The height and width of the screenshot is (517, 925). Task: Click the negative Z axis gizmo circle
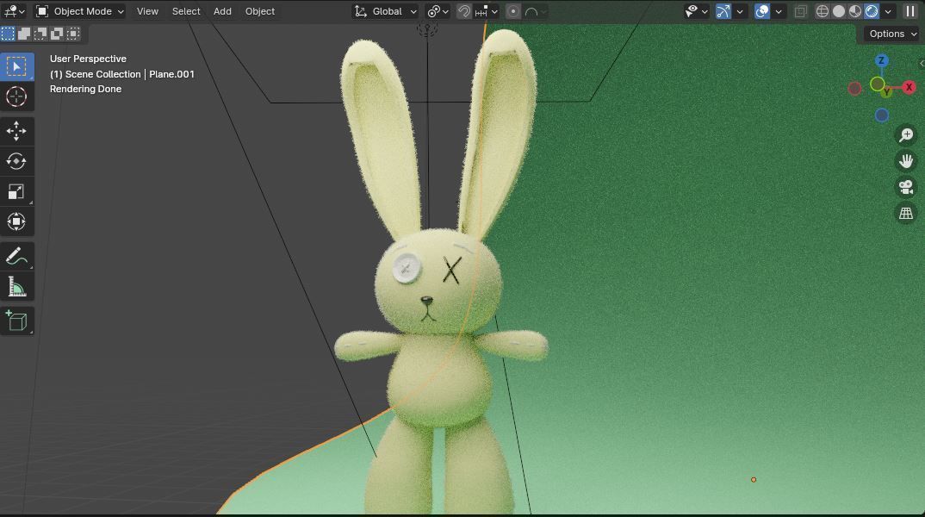point(882,115)
